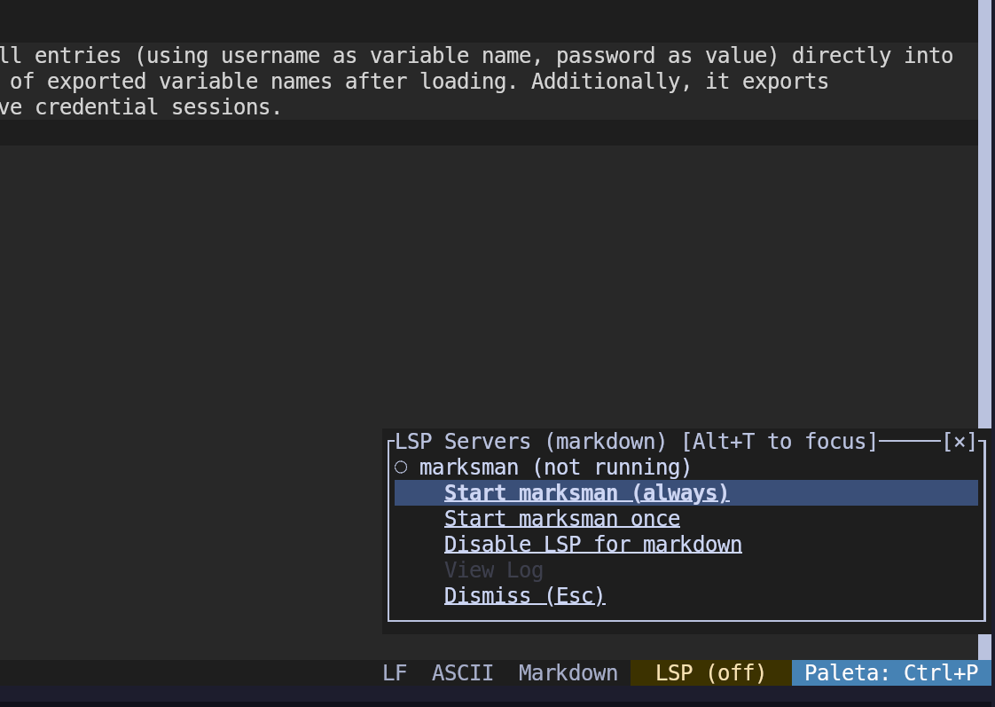The height and width of the screenshot is (707, 995).
Task: Change the ASCII encoding indicator
Action: 462,673
